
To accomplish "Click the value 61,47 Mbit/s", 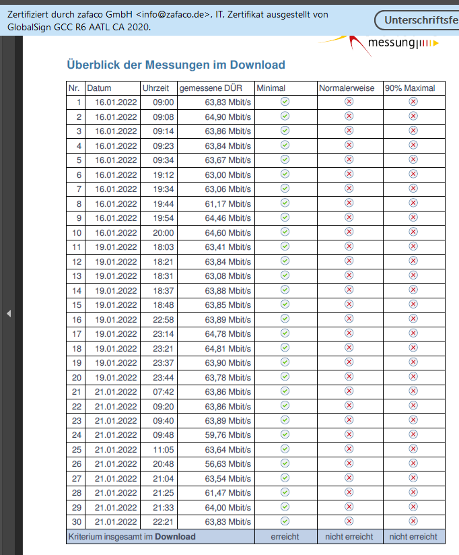I will (x=227, y=493).
